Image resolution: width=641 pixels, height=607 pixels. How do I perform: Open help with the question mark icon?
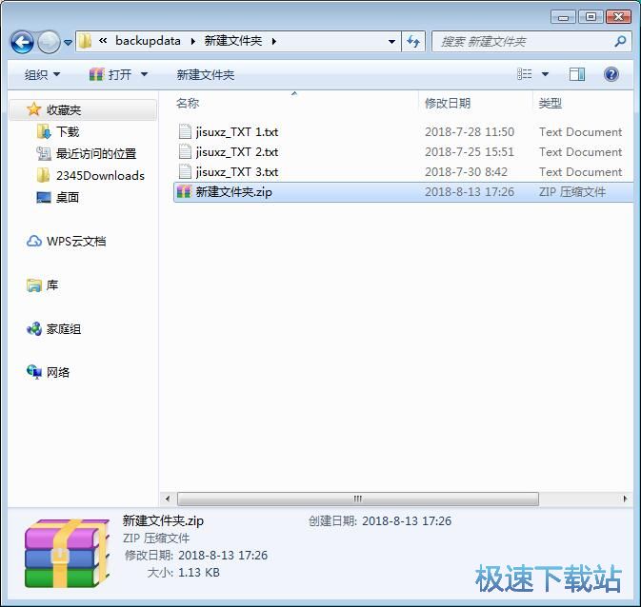(611, 74)
